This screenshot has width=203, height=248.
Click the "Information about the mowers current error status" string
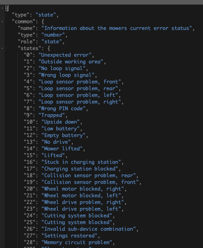click(x=116, y=28)
